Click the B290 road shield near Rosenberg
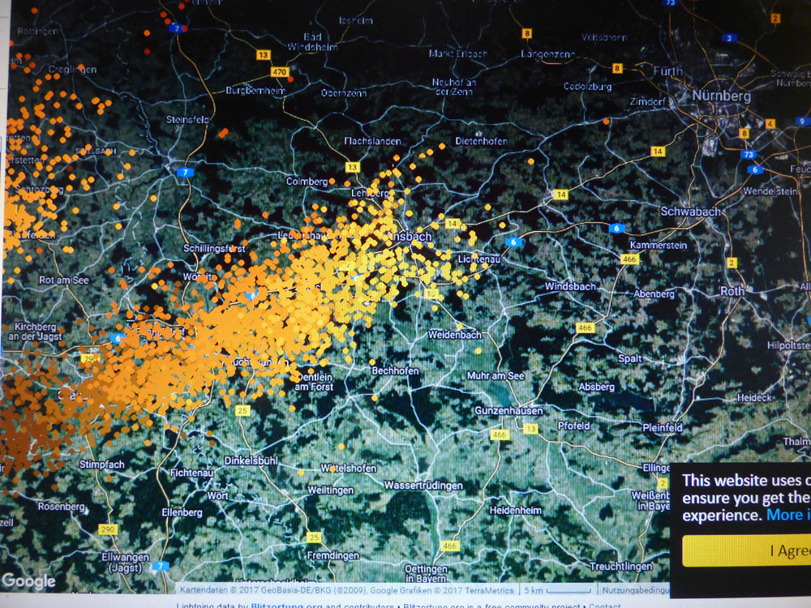 coord(105,529)
